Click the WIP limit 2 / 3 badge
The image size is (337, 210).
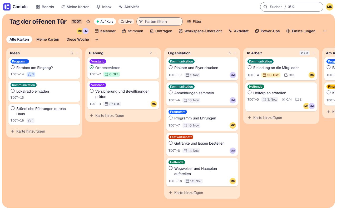[x=304, y=53]
